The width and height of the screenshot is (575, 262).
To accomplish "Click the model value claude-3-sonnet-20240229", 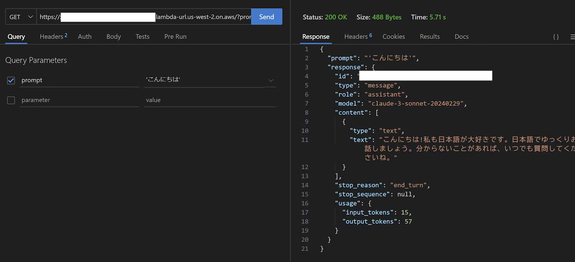I will tap(416, 104).
